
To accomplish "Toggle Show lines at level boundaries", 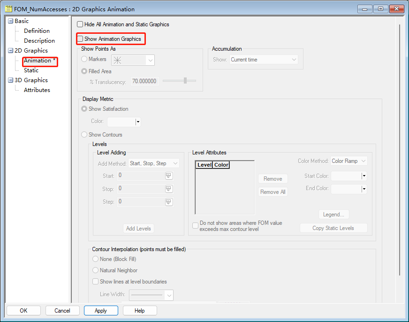I will pyautogui.click(x=96, y=282).
